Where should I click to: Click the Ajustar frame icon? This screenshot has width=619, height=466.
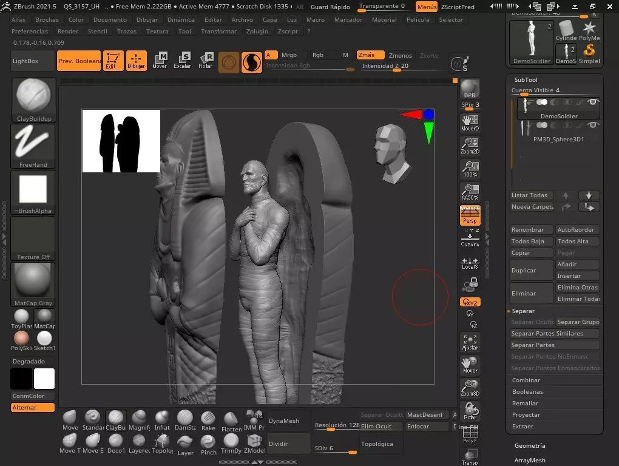[x=470, y=342]
